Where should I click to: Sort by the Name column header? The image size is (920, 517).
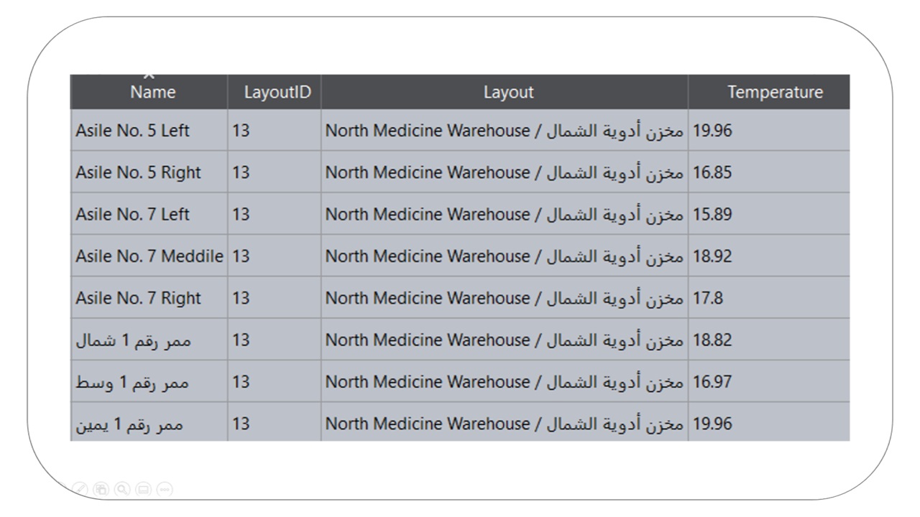152,92
